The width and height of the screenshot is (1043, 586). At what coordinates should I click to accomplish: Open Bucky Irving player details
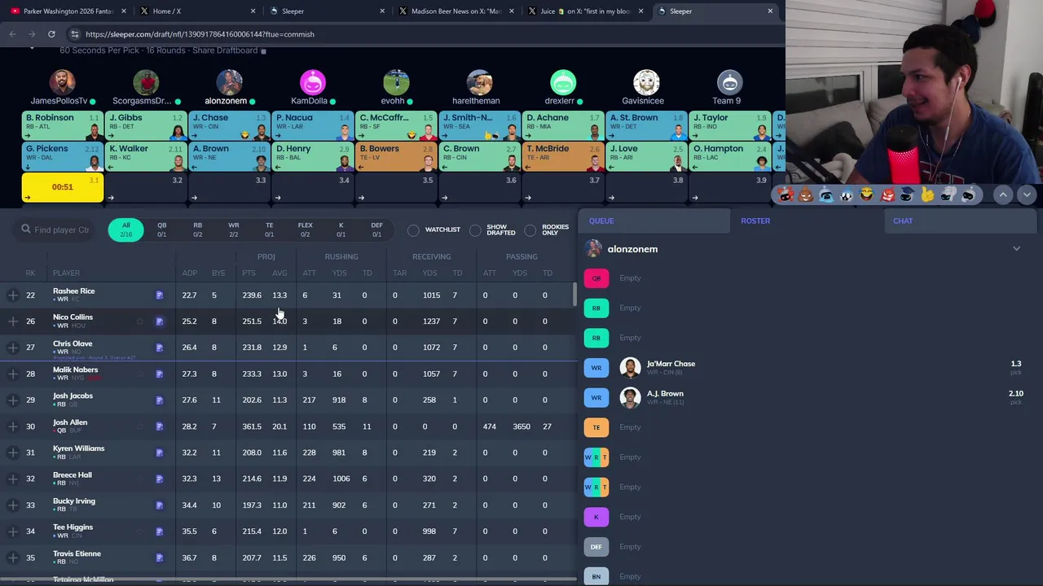(x=74, y=501)
